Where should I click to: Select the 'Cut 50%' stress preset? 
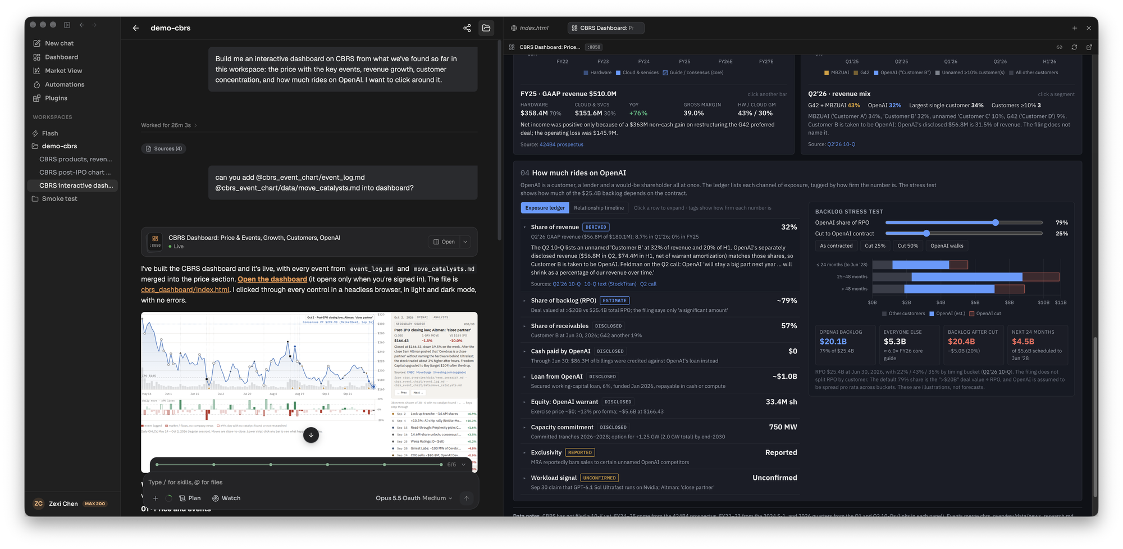click(907, 246)
